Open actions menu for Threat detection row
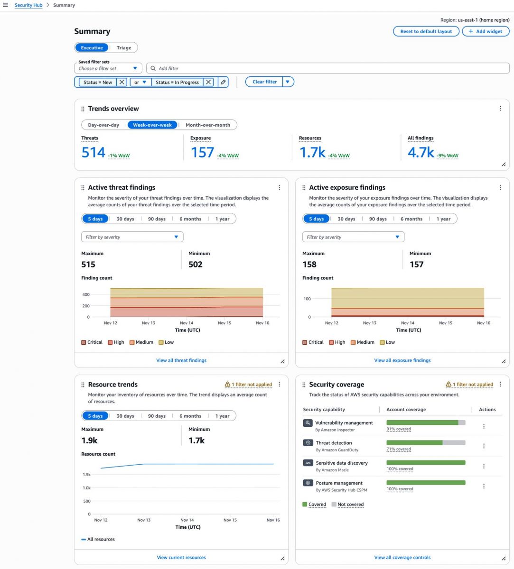This screenshot has height=569, width=514. [x=484, y=446]
